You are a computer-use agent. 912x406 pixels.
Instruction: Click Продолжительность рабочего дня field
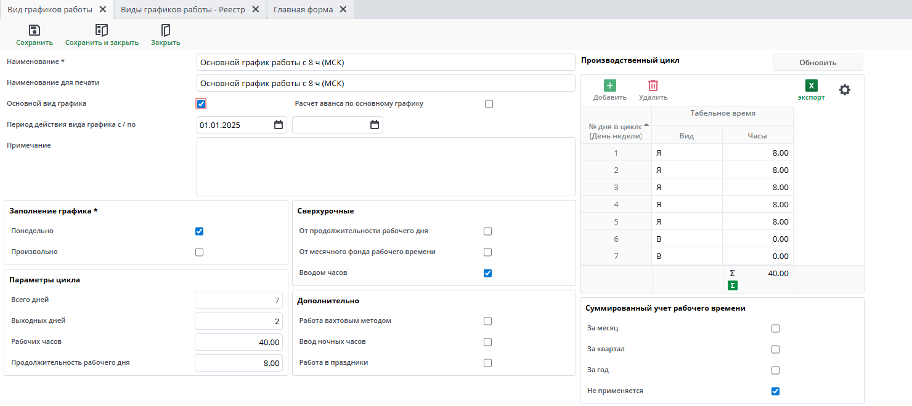[x=238, y=363]
